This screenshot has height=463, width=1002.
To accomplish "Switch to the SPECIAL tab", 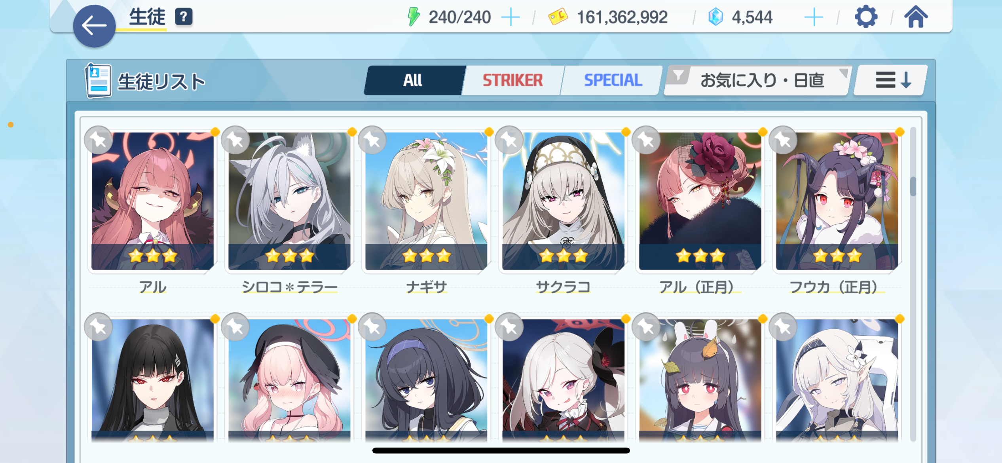I will 613,80.
